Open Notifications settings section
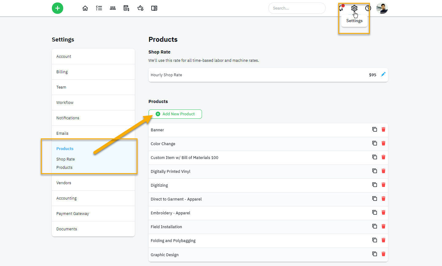Viewport: 442px width, 266px height. (93, 118)
